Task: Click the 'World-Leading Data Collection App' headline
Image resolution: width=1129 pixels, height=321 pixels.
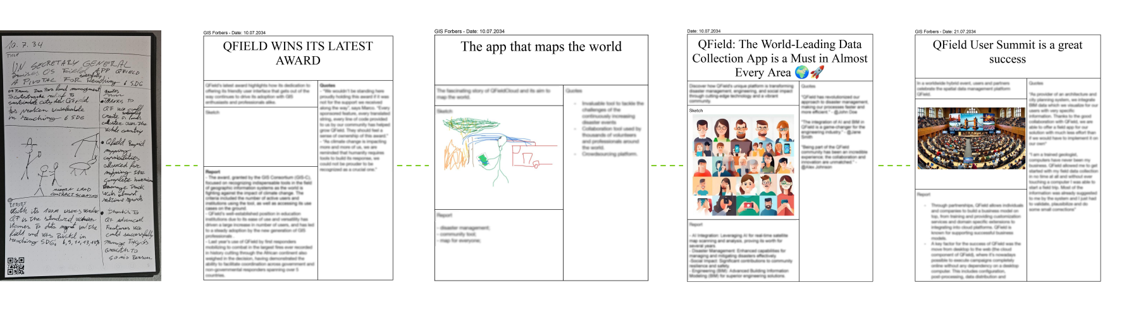Action: point(779,58)
